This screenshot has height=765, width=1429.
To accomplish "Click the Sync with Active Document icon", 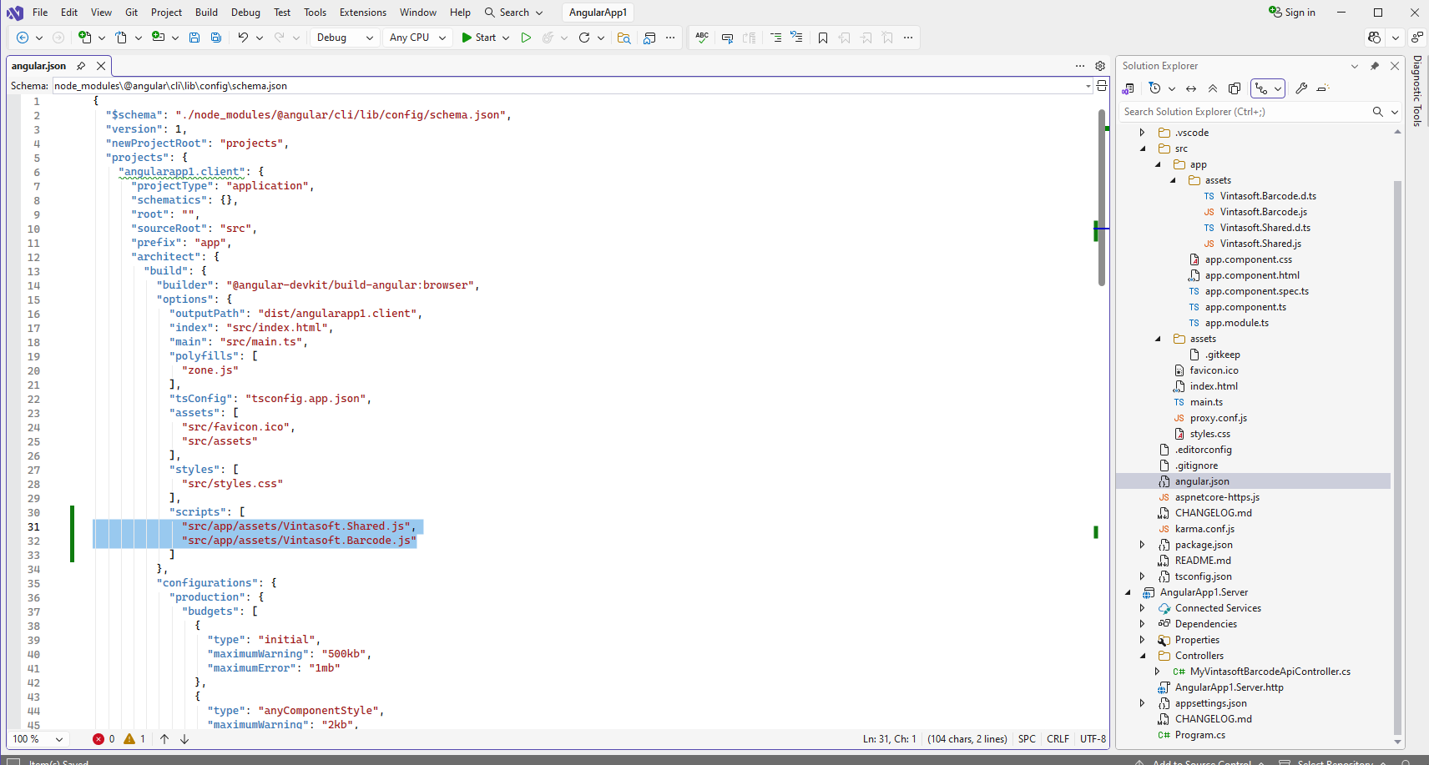I will tap(1191, 88).
